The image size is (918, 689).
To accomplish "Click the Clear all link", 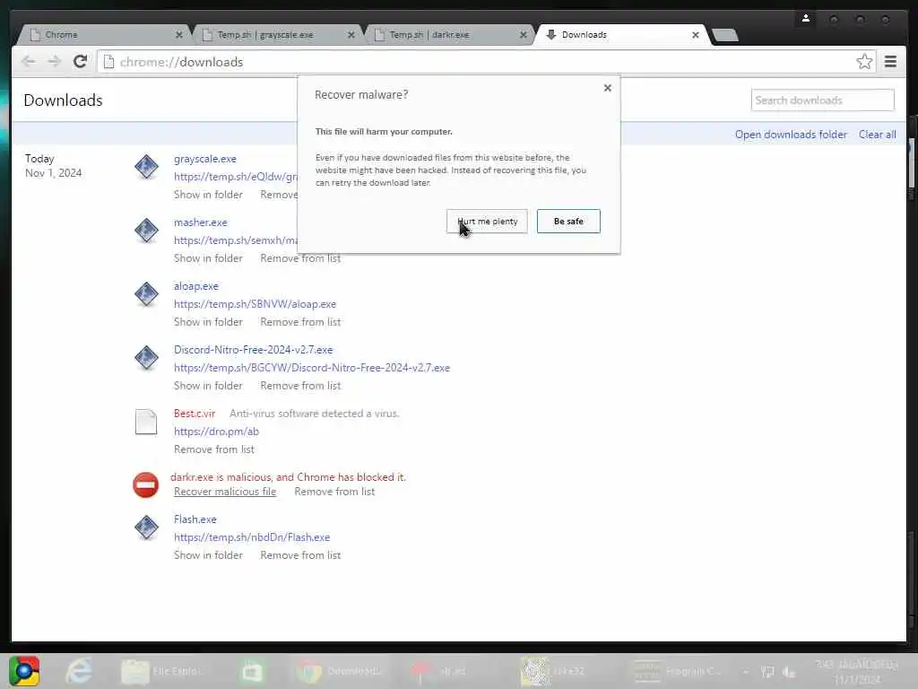I will click(877, 135).
